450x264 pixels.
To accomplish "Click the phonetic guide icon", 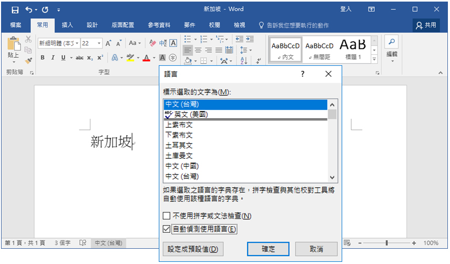I will pos(163,43).
